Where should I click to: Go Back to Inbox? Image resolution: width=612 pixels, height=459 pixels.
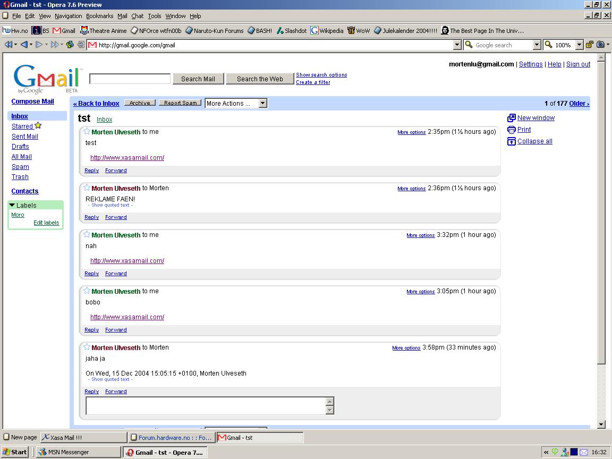point(96,104)
